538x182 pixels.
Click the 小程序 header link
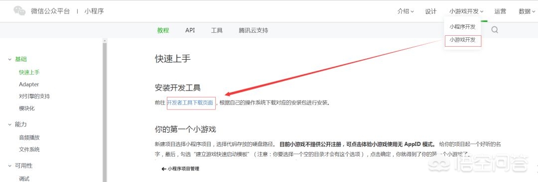[94, 11]
